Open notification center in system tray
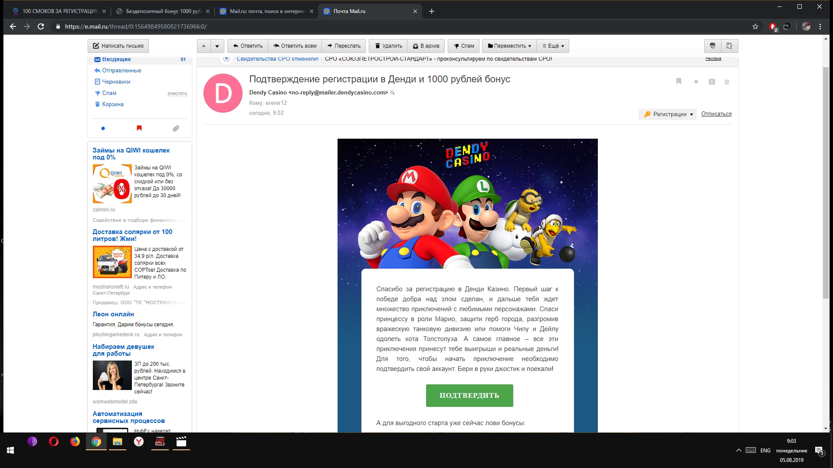Viewport: 833px width, 468px height. tap(819, 451)
